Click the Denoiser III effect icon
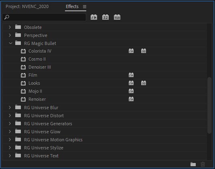The height and width of the screenshot is (169, 215). [23, 67]
